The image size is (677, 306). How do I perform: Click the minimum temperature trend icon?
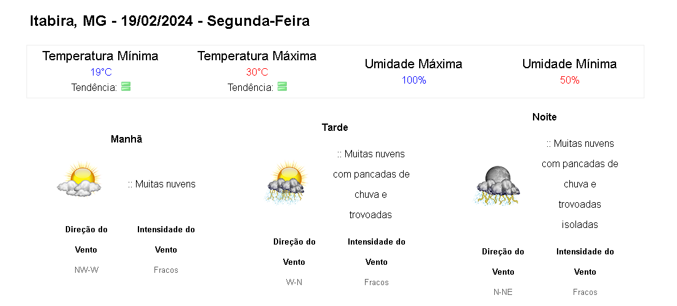(x=126, y=87)
